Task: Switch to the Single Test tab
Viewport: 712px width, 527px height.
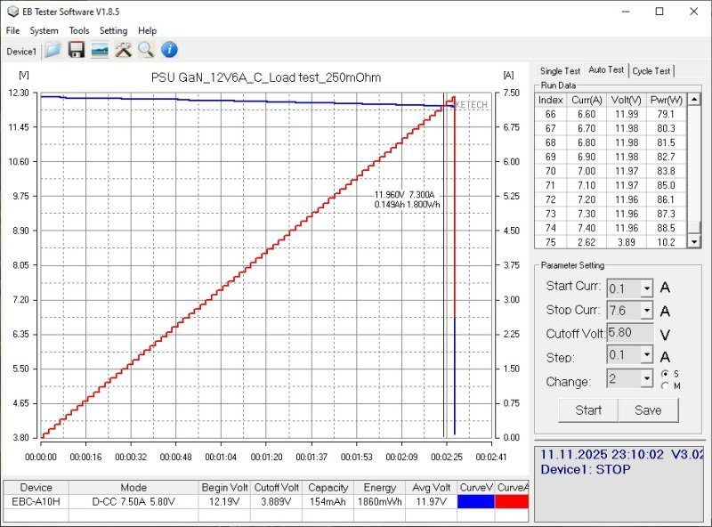Action: [560, 71]
